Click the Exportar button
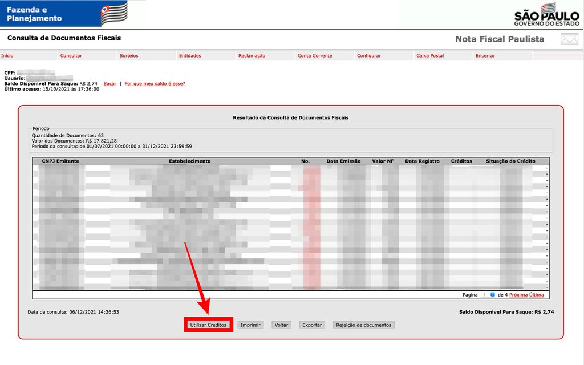The image size is (584, 365). pyautogui.click(x=312, y=325)
